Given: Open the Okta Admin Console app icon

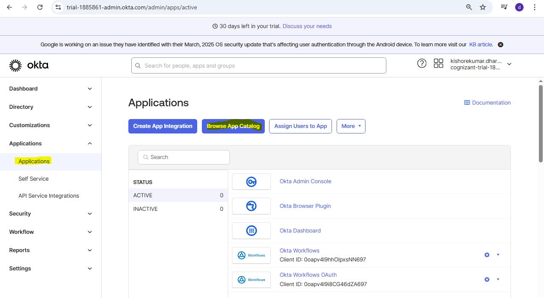Looking at the screenshot, I should [x=251, y=182].
